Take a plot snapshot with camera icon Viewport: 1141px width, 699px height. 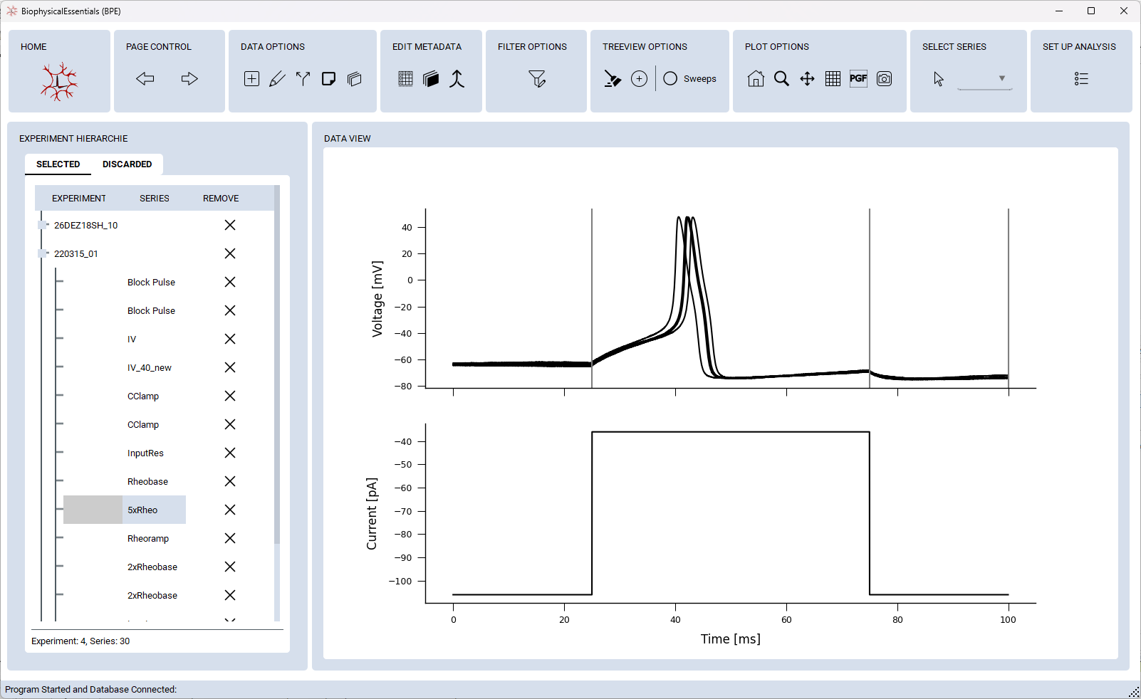coord(884,79)
